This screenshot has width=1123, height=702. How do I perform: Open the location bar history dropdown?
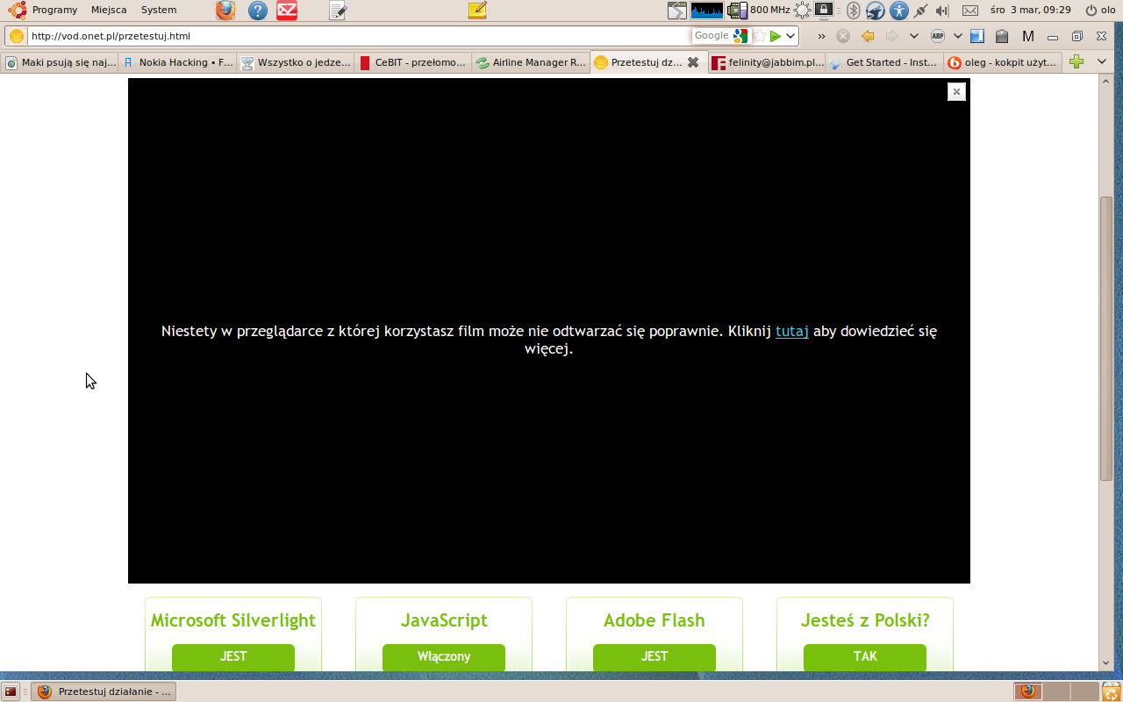790,36
